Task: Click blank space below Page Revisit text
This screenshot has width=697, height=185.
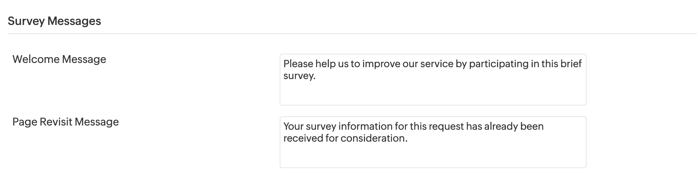Action: click(433, 157)
